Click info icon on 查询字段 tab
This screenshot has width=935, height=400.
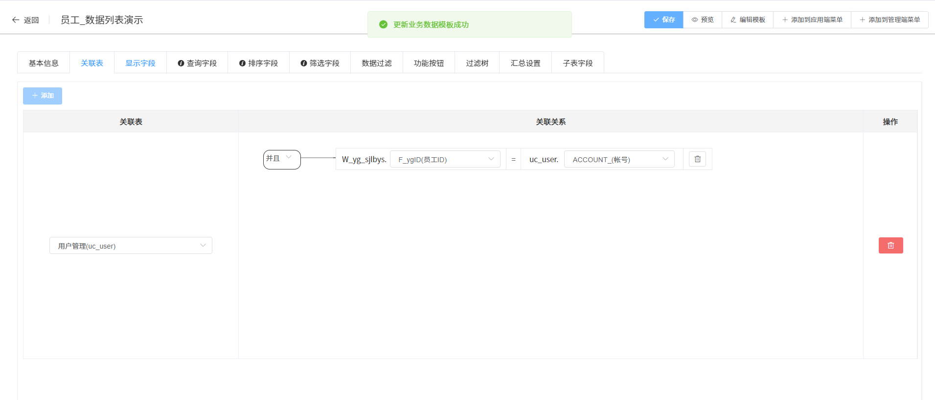pyautogui.click(x=181, y=63)
